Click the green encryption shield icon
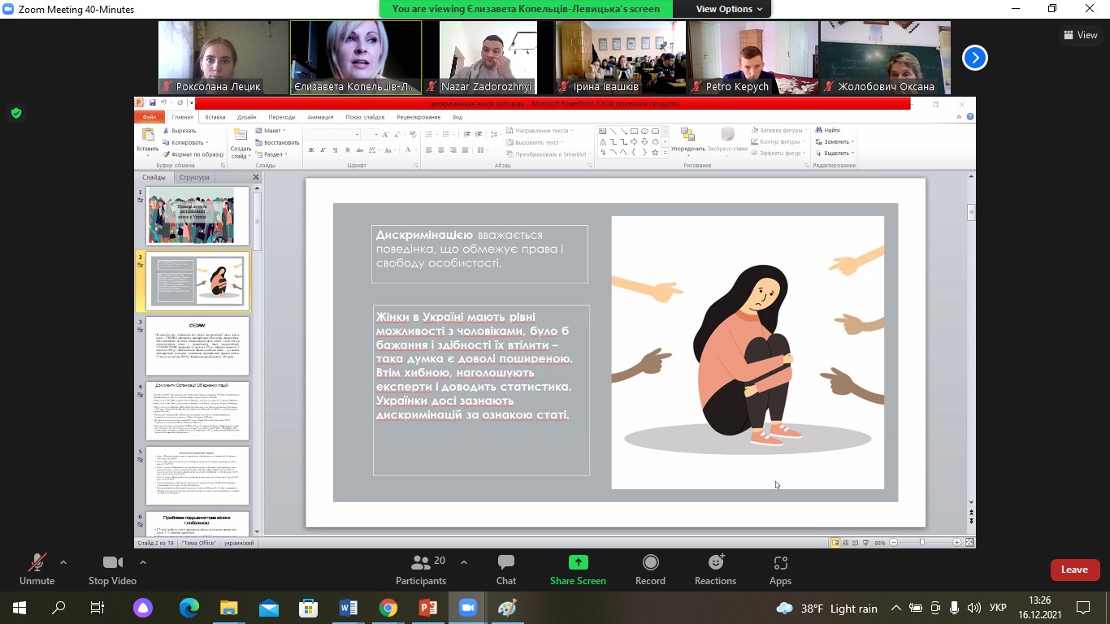Image resolution: width=1110 pixels, height=624 pixels. point(16,113)
